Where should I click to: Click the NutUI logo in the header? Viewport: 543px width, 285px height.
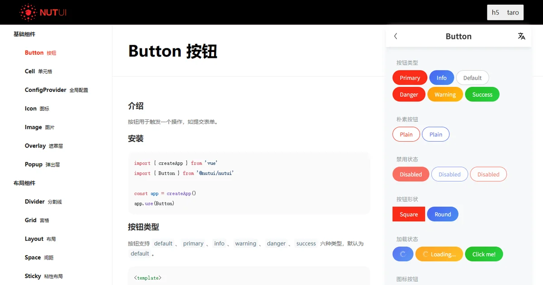pyautogui.click(x=43, y=12)
